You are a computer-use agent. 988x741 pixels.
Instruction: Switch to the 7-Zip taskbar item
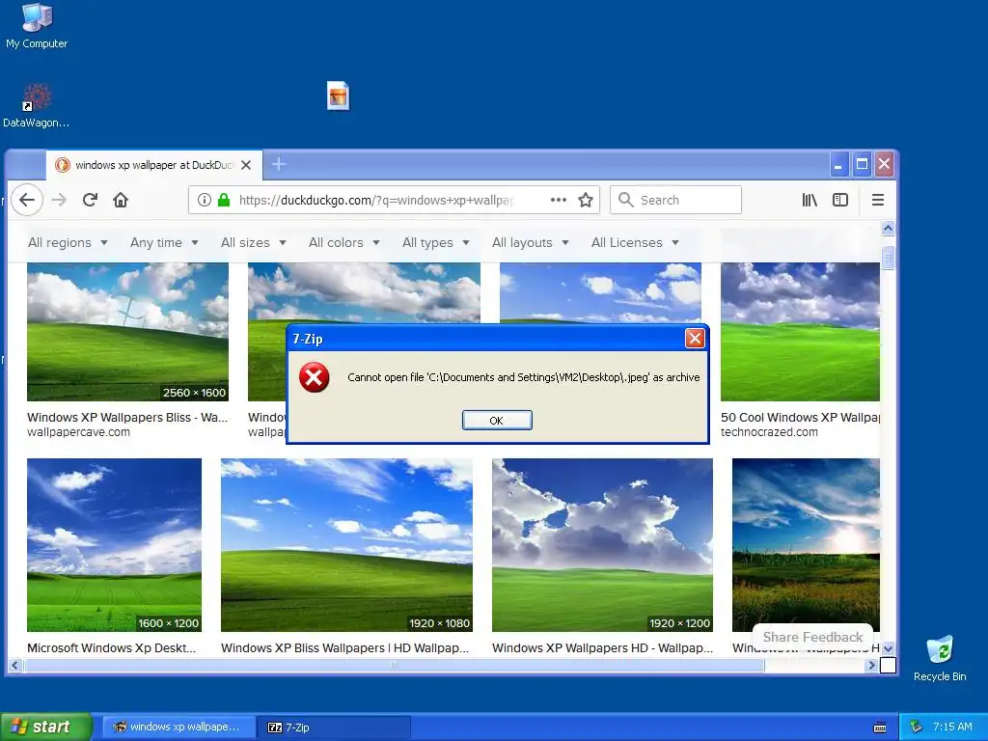334,727
